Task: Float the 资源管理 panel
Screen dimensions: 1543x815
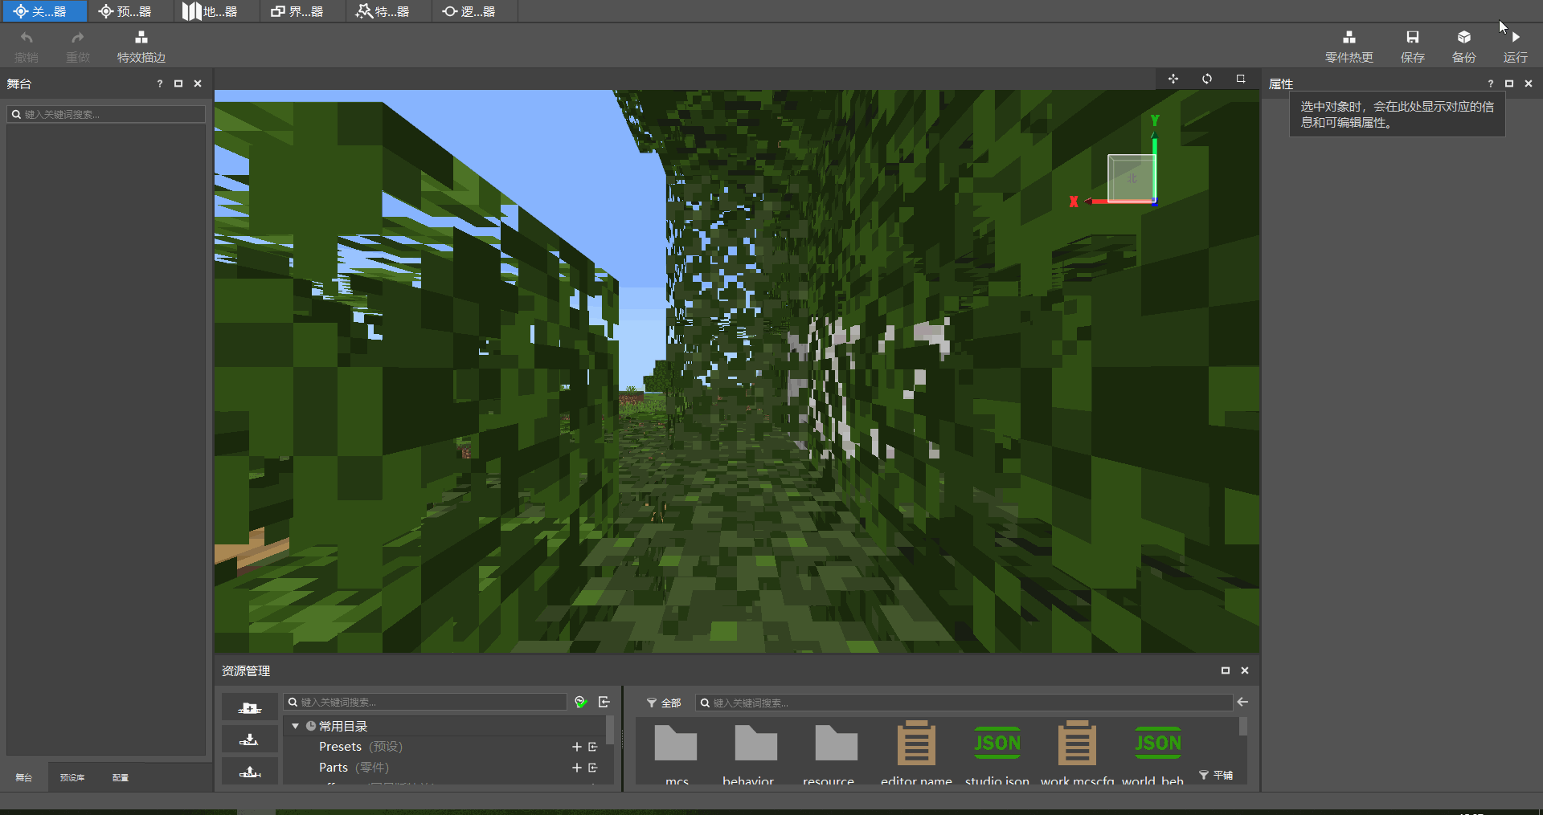Action: [x=1226, y=670]
